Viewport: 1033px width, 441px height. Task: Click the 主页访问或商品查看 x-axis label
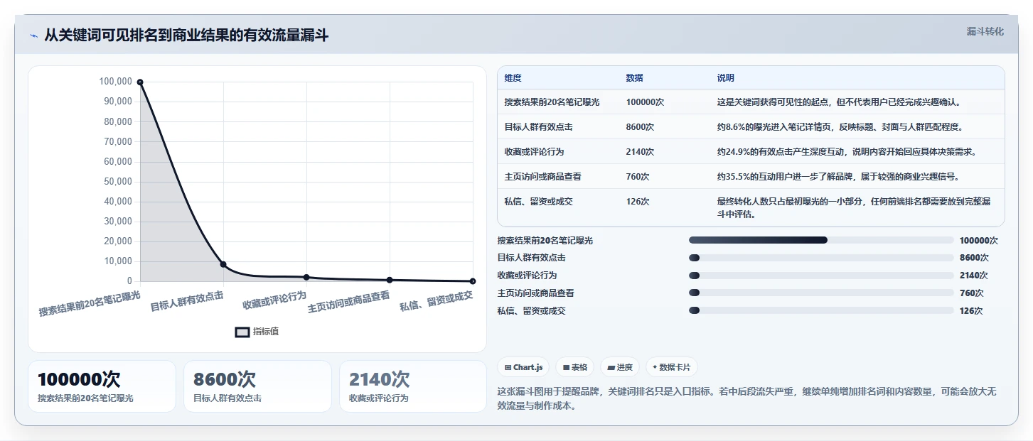click(348, 303)
